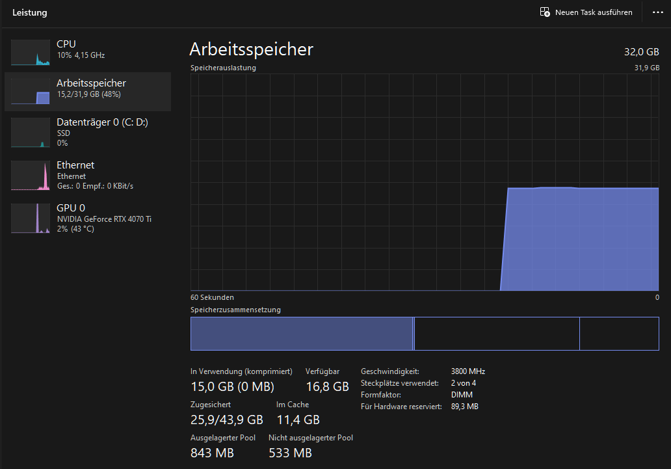Click the 3800 MHz speed value

pos(467,371)
